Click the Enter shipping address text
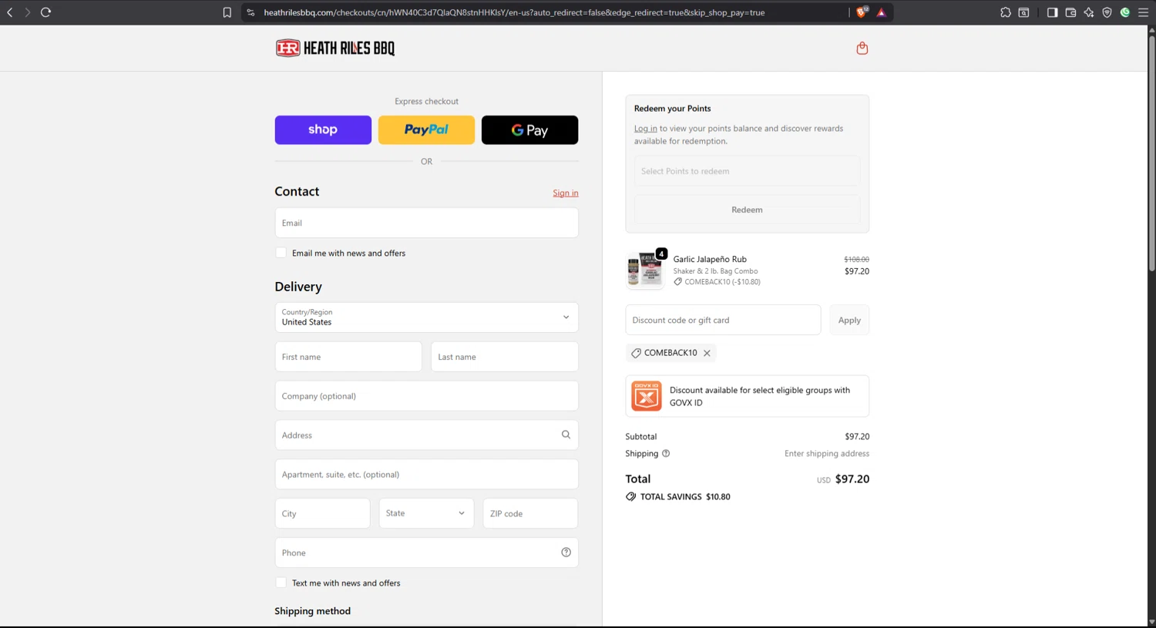The image size is (1156, 628). [x=827, y=454]
